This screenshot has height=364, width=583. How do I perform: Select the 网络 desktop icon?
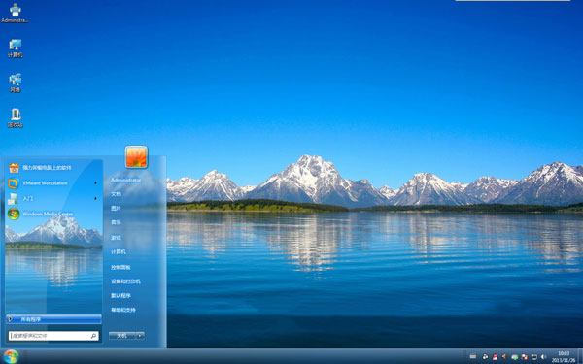click(16, 83)
